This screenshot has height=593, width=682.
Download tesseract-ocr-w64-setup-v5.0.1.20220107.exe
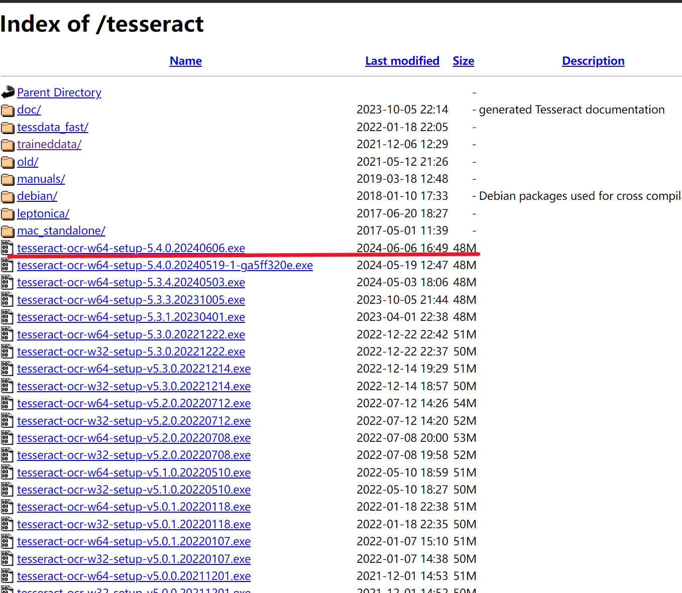click(x=134, y=541)
